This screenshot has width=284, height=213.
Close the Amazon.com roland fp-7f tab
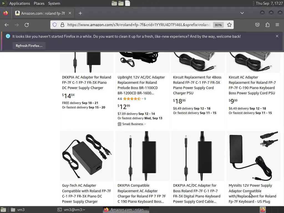[70, 13]
